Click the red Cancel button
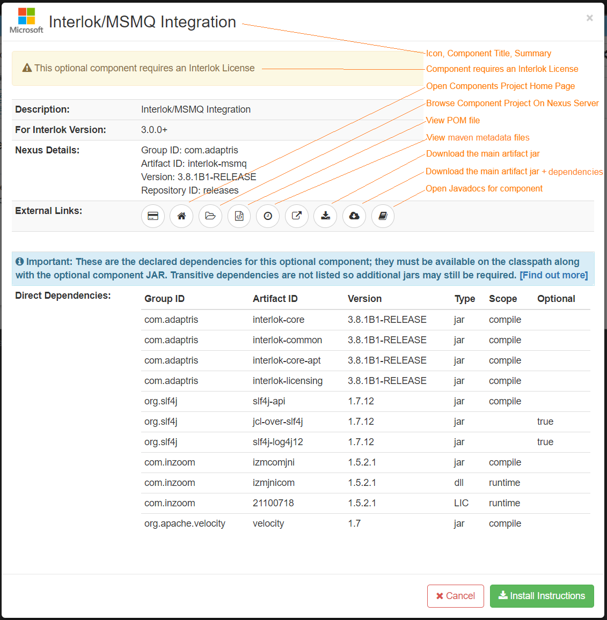The width and height of the screenshot is (607, 620). (x=456, y=596)
